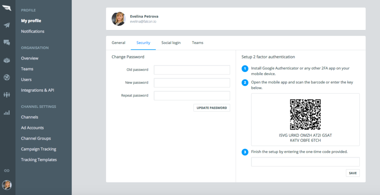Open the Audience people icon

pos(7,95)
